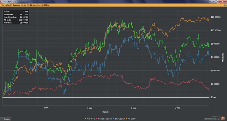This screenshot has width=227, height=121.
Task: Click the 500 hands axis tick label
Action: [x=46, y=108]
